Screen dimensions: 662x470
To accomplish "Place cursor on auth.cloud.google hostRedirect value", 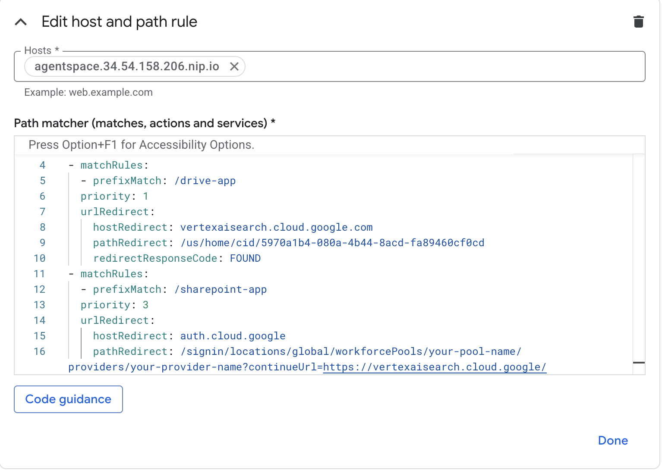I will [233, 336].
